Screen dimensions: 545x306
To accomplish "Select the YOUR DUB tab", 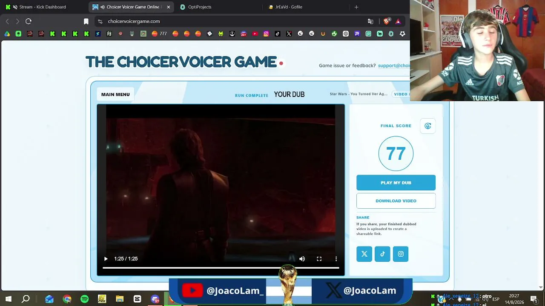I will click(x=289, y=94).
